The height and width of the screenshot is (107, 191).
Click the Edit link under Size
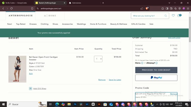(31, 74)
